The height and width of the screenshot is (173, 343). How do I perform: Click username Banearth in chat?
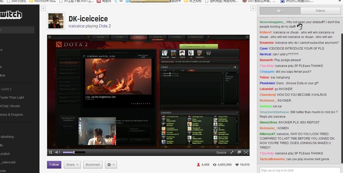[266, 60]
